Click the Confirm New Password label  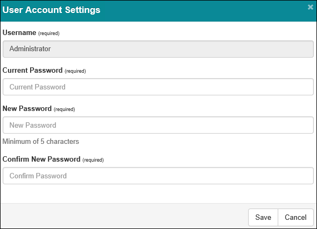coord(41,159)
